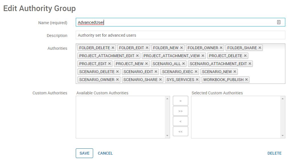This screenshot has height=166, width=299.
Task: Move all authorities right with >> button
Action: pyautogui.click(x=180, y=111)
